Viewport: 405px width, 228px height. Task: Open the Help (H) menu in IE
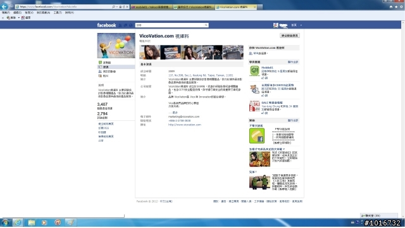pyautogui.click(x=69, y=13)
